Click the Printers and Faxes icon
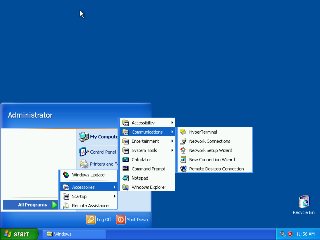The height and width of the screenshot is (240, 320). 84,164
